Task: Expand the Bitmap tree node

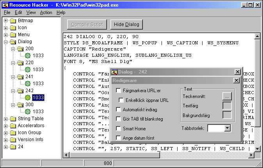Action: pos(6,21)
